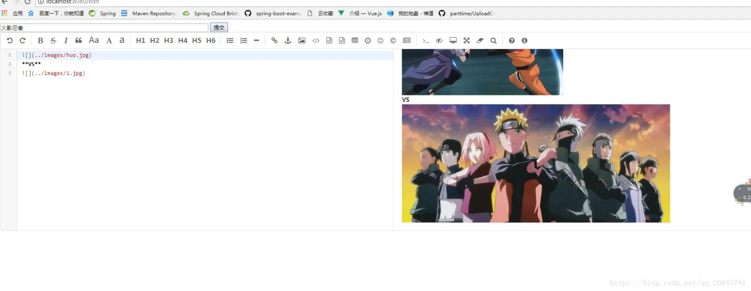The height and width of the screenshot is (291, 751).
Task: Go back in the browser
Action: 4,2
